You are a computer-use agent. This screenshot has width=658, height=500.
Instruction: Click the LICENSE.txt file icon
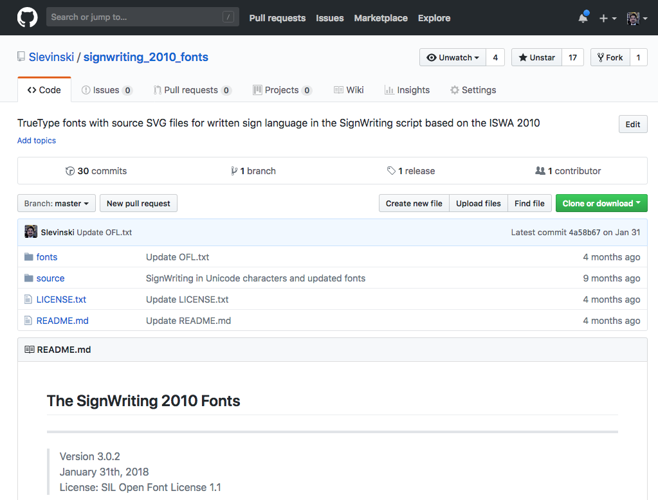tap(28, 299)
